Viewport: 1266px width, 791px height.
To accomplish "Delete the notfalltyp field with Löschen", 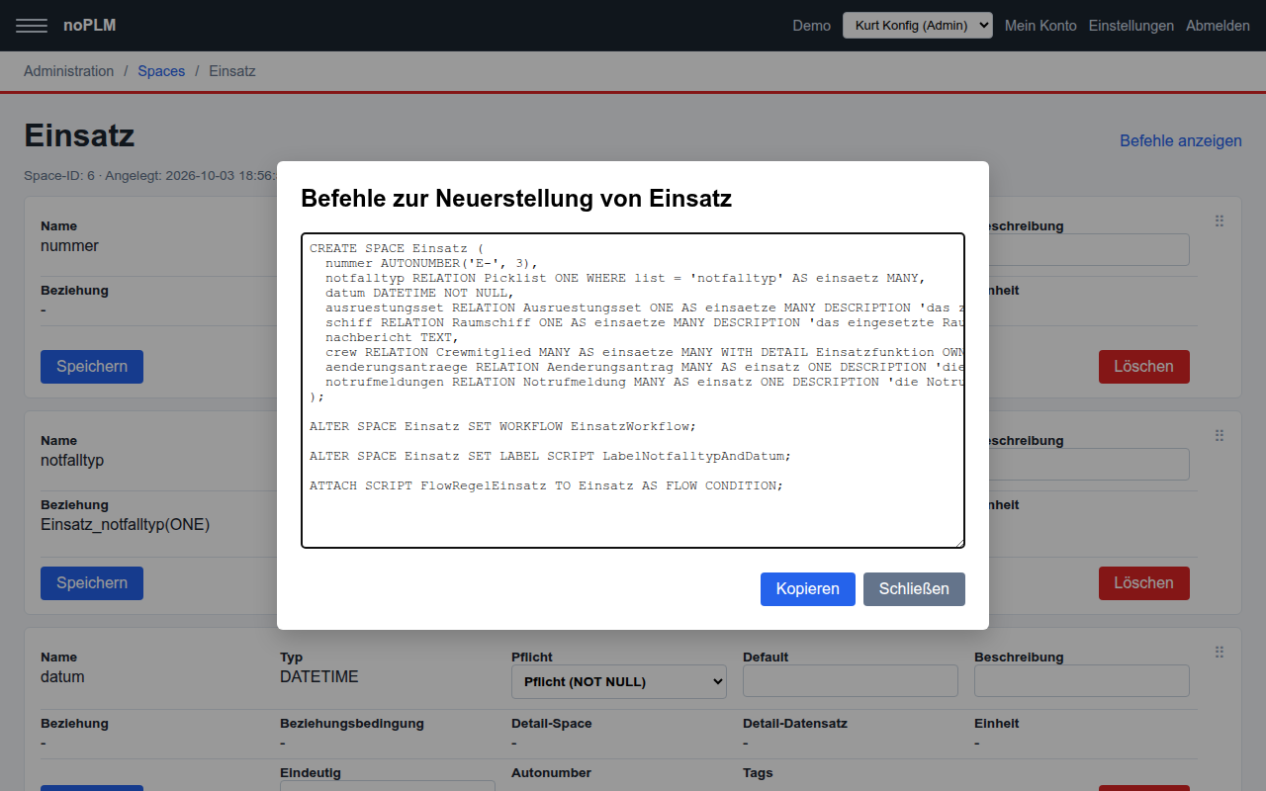I will [x=1144, y=583].
